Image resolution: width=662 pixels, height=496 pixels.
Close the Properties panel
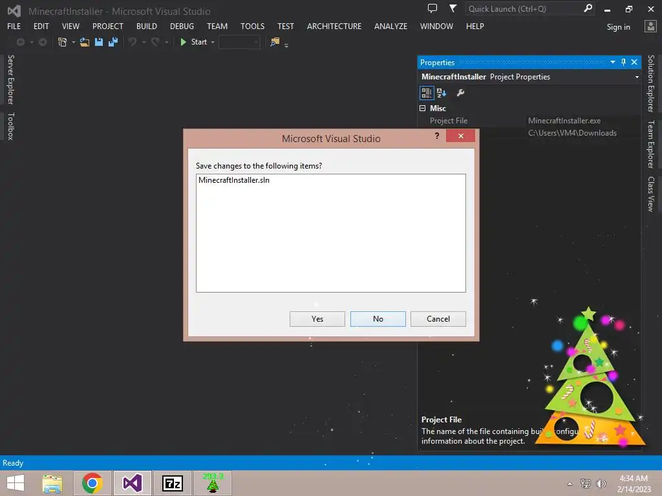click(x=634, y=63)
